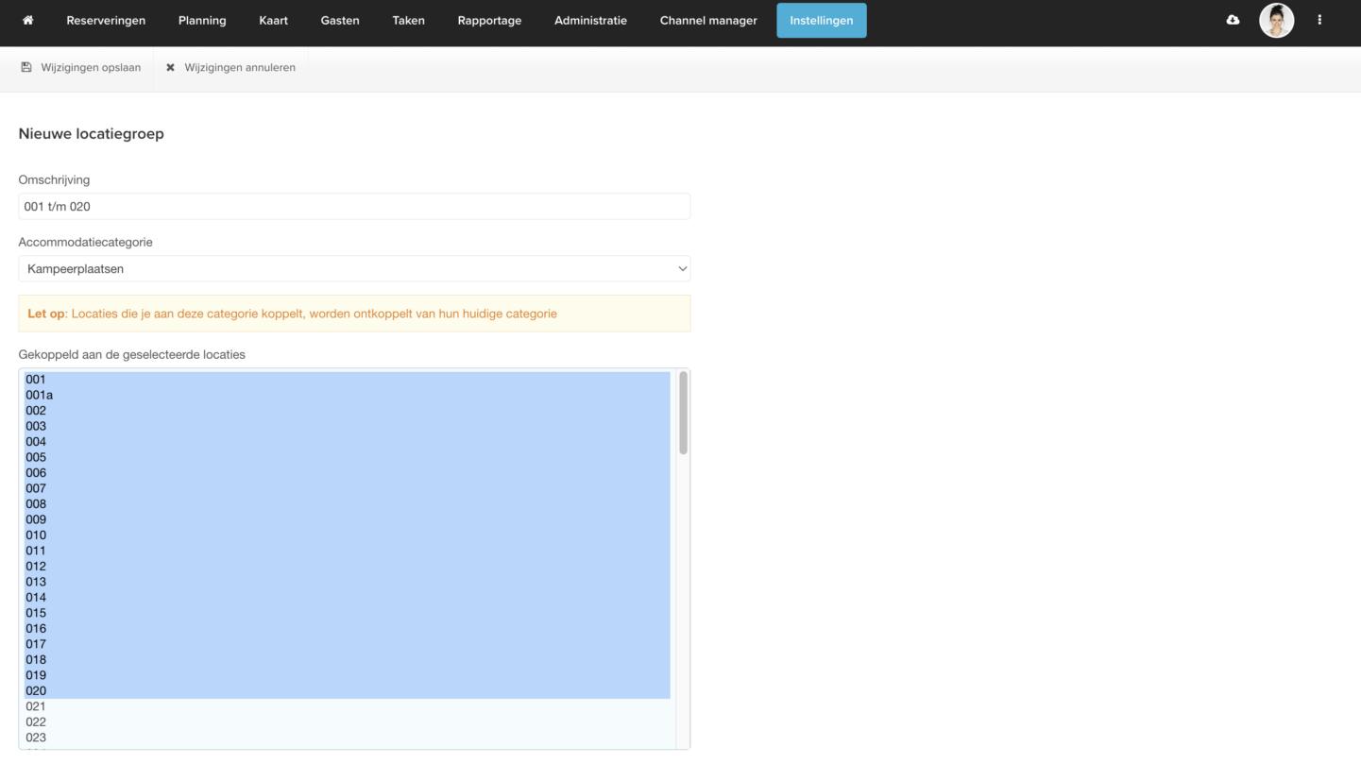Choose location 010 in the list
The image size is (1361, 764).
point(36,535)
